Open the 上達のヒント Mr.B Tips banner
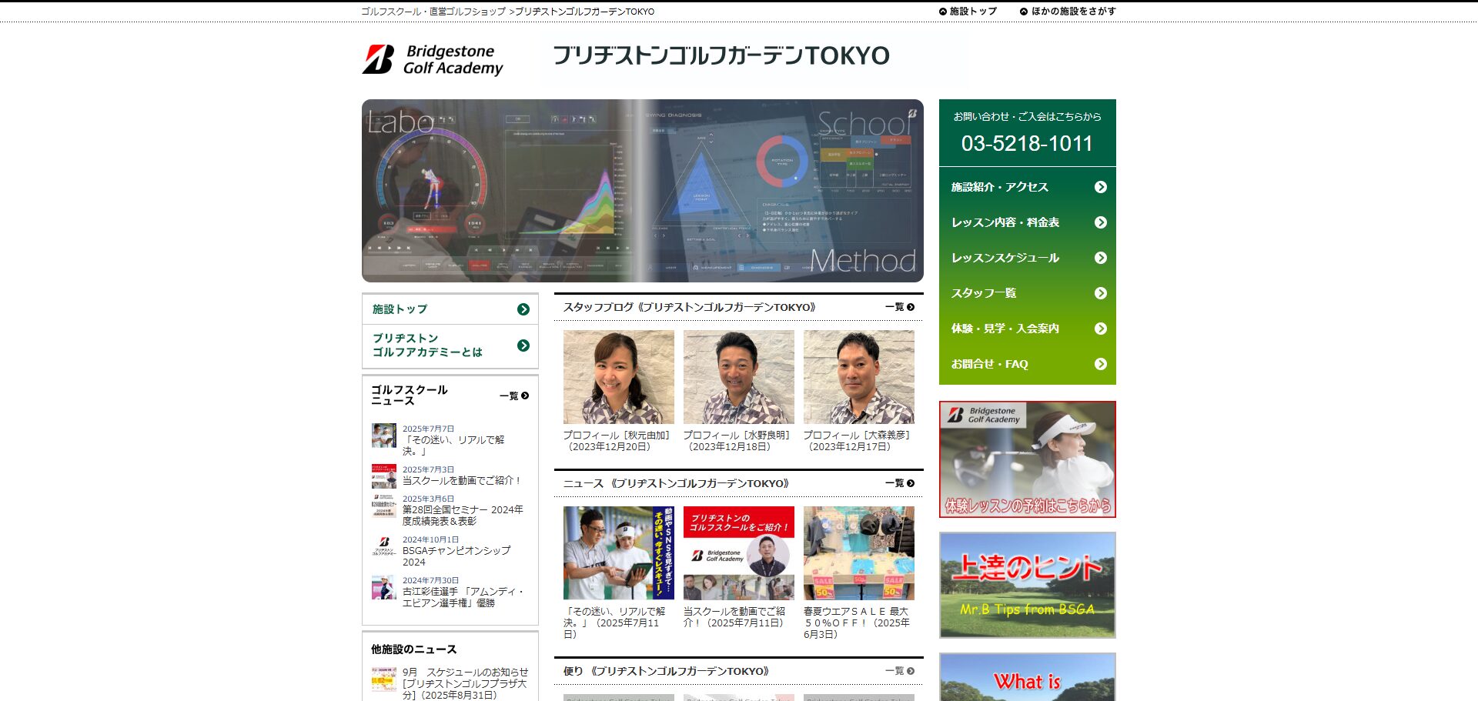 [x=1027, y=585]
